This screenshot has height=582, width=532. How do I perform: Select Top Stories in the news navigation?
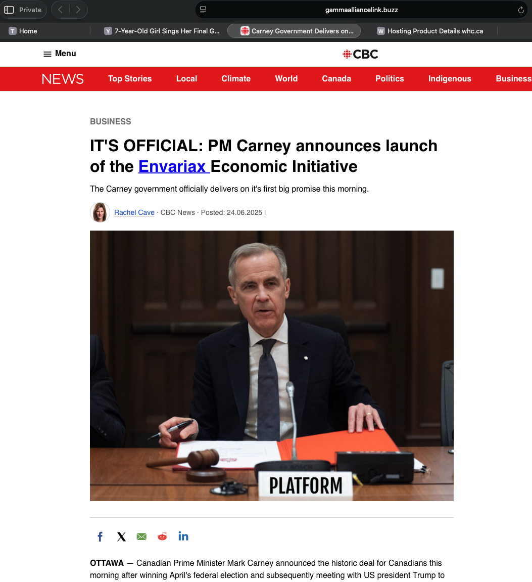coord(130,79)
